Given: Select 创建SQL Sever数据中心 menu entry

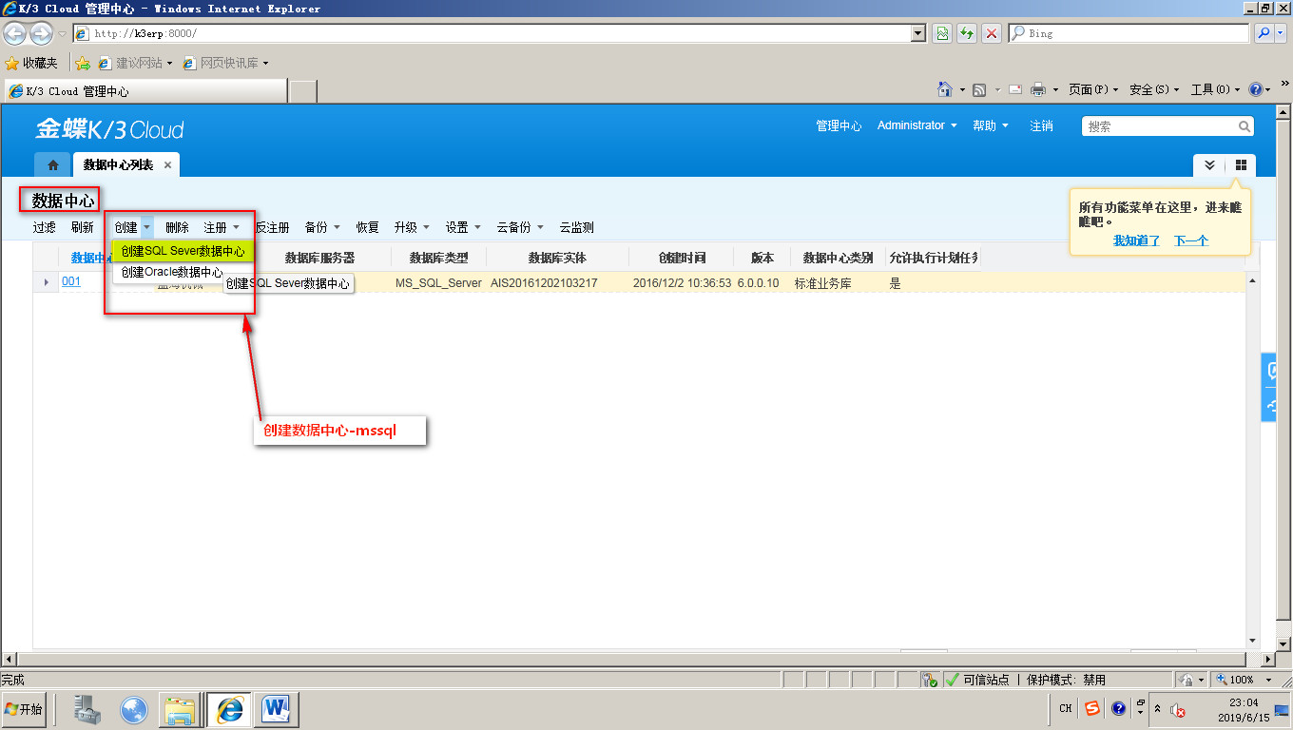Looking at the screenshot, I should 183,252.
